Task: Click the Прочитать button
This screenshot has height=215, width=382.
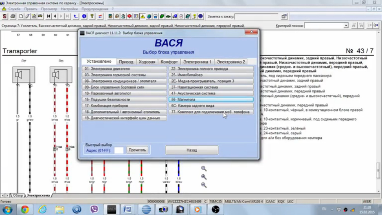Action: tap(137, 150)
